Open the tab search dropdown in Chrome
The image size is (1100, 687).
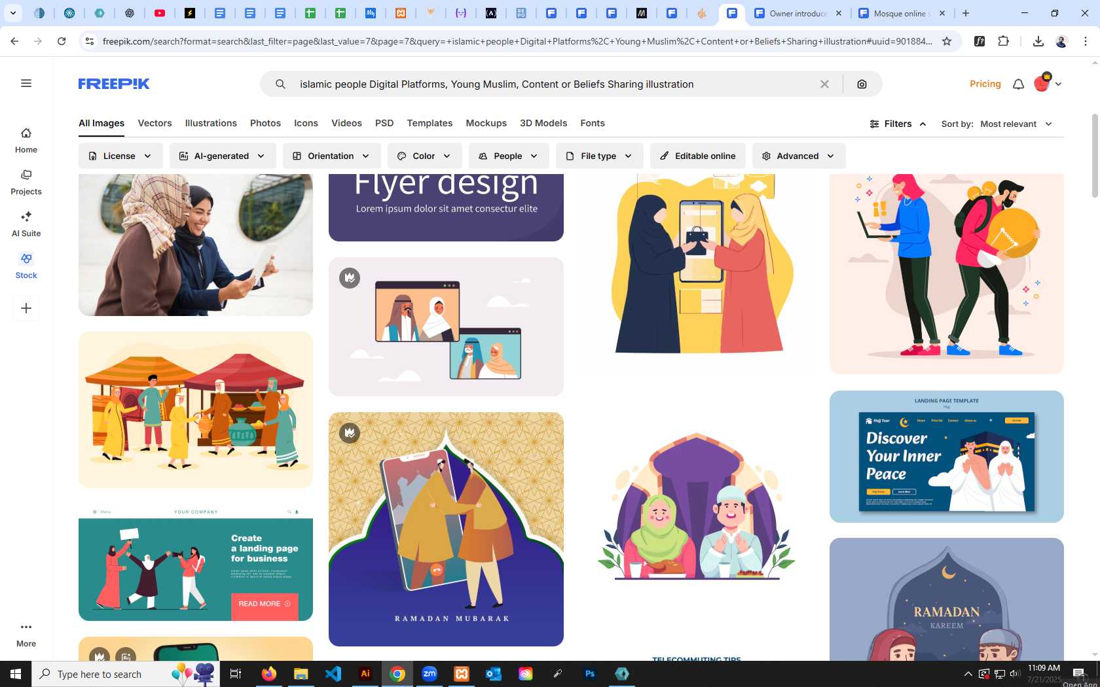(12, 13)
